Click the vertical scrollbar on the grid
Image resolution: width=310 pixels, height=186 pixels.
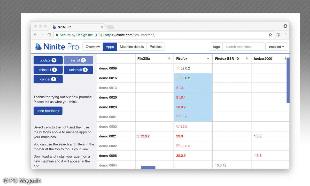[288, 80]
